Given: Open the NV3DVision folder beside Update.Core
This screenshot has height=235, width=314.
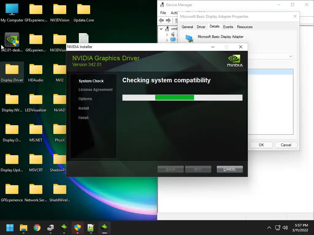Looking at the screenshot, I should (x=60, y=13).
